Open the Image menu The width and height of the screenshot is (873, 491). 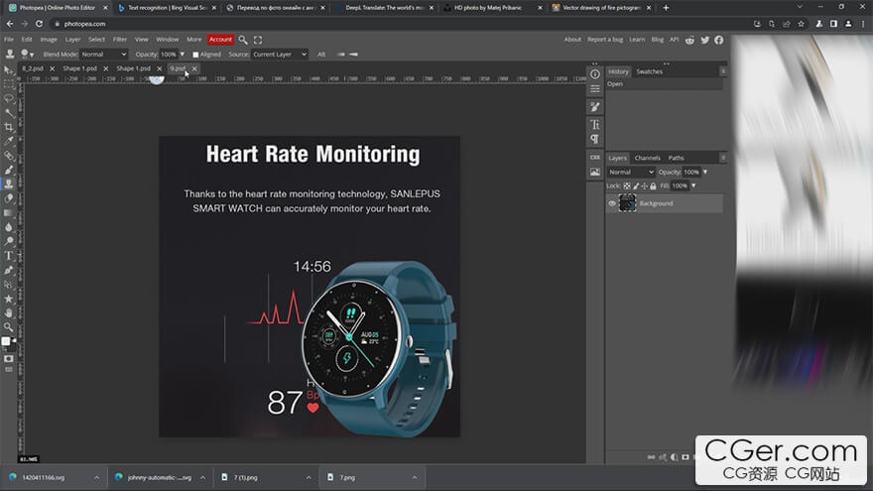click(x=49, y=40)
